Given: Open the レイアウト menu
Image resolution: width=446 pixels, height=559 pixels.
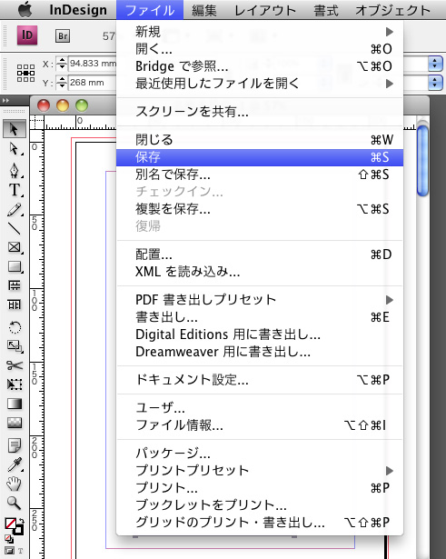Looking at the screenshot, I should 265,10.
